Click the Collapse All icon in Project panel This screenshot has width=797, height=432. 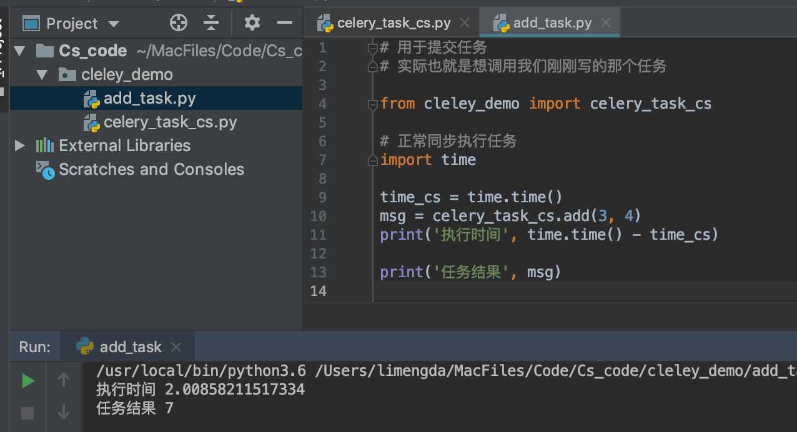click(212, 23)
